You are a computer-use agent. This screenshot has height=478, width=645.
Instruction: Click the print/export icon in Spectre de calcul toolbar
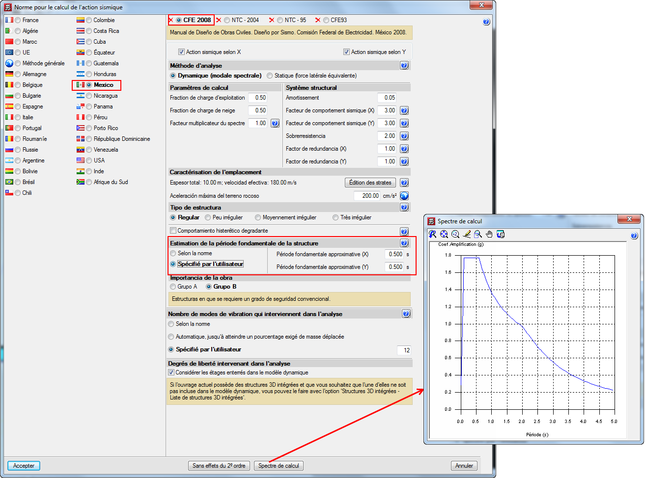coord(501,234)
